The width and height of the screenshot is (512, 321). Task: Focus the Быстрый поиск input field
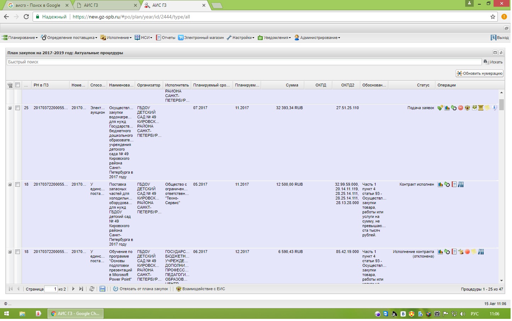(244, 62)
